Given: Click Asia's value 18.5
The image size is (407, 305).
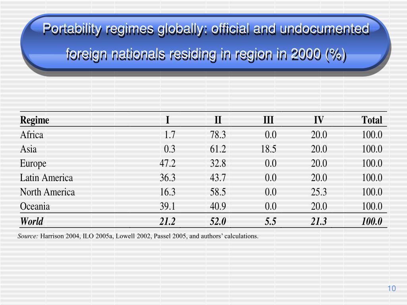Looking at the screenshot, I should (268, 149).
